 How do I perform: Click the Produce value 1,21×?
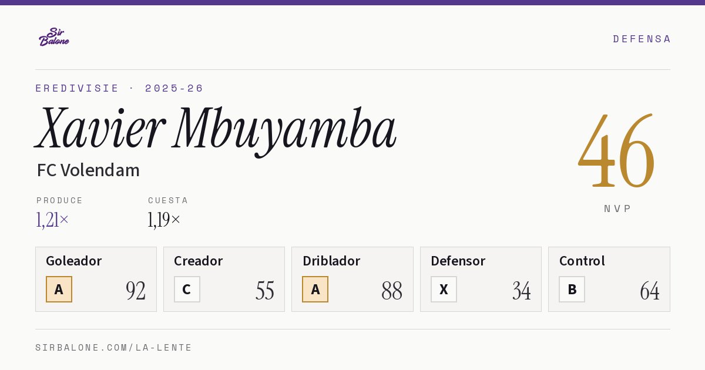pyautogui.click(x=52, y=220)
